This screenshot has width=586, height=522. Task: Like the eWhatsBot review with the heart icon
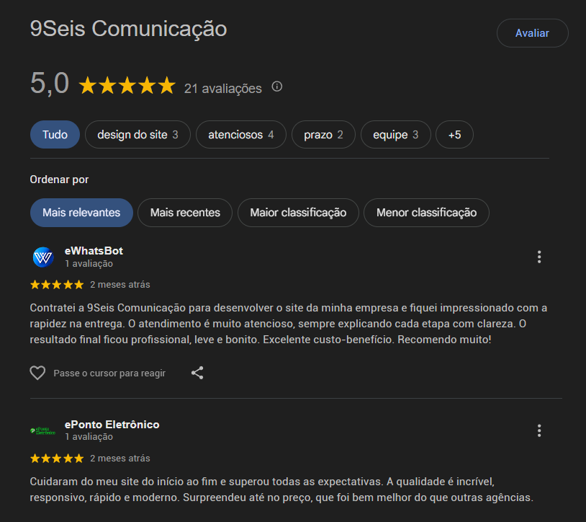37,373
